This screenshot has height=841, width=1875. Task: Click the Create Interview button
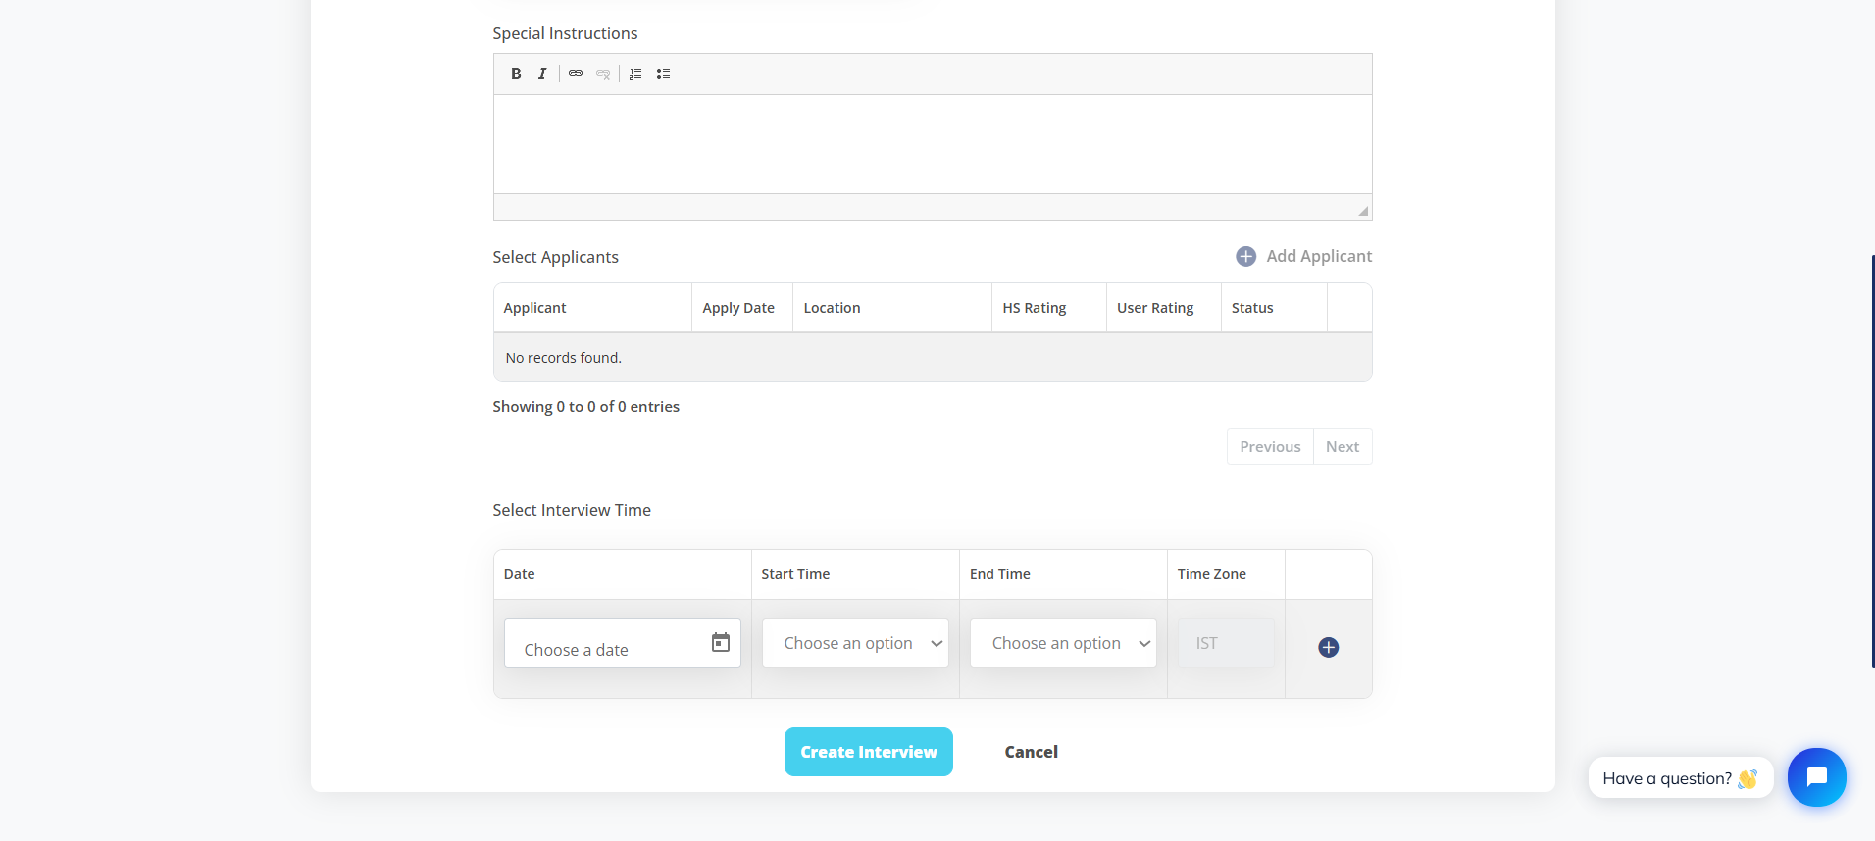pyautogui.click(x=868, y=752)
